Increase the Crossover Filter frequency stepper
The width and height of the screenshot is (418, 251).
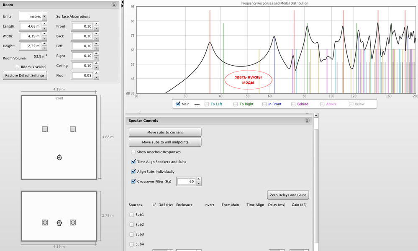(x=199, y=179)
